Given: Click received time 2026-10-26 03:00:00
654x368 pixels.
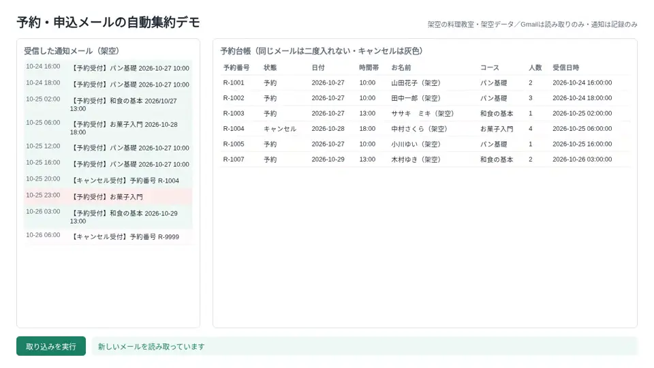Looking at the screenshot, I should [582, 159].
